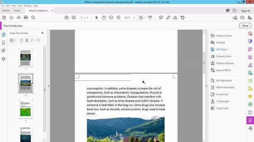Open Fill and Sign pen icon at top right

(x=235, y=17)
